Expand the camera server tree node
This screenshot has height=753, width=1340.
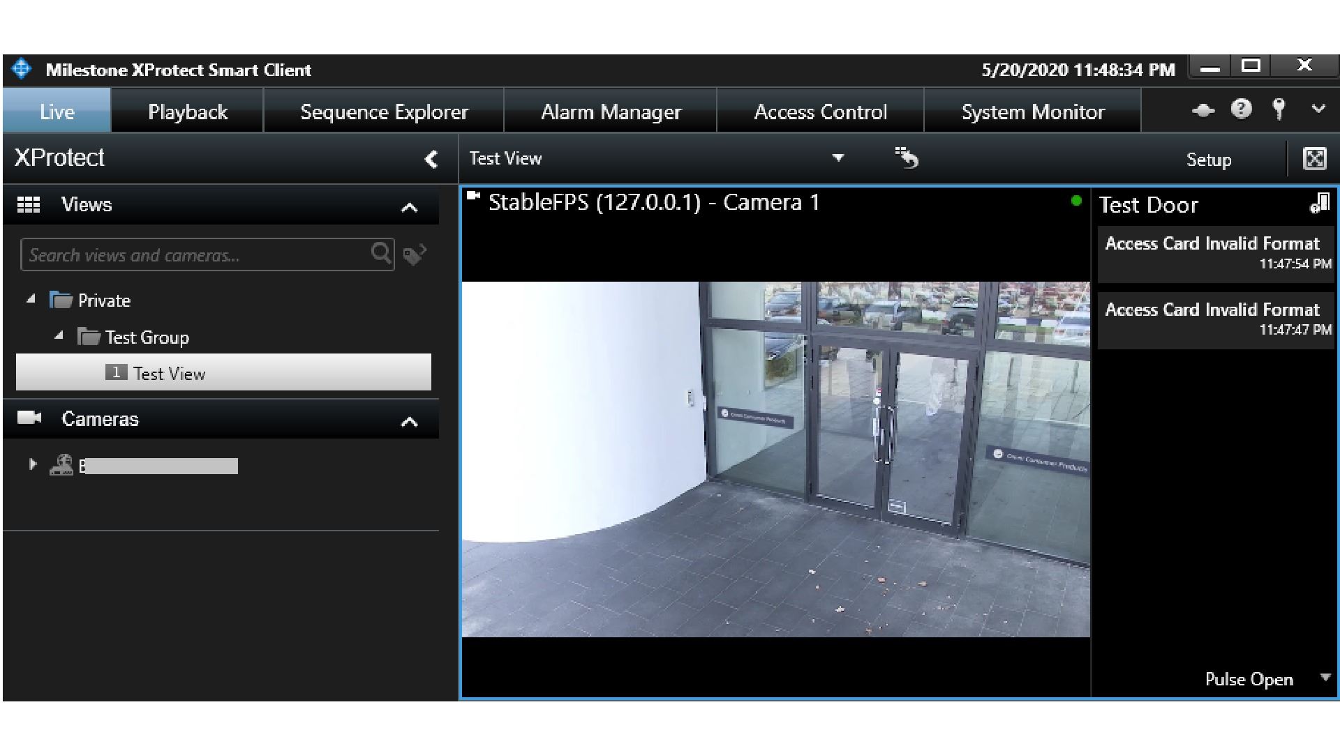point(32,464)
